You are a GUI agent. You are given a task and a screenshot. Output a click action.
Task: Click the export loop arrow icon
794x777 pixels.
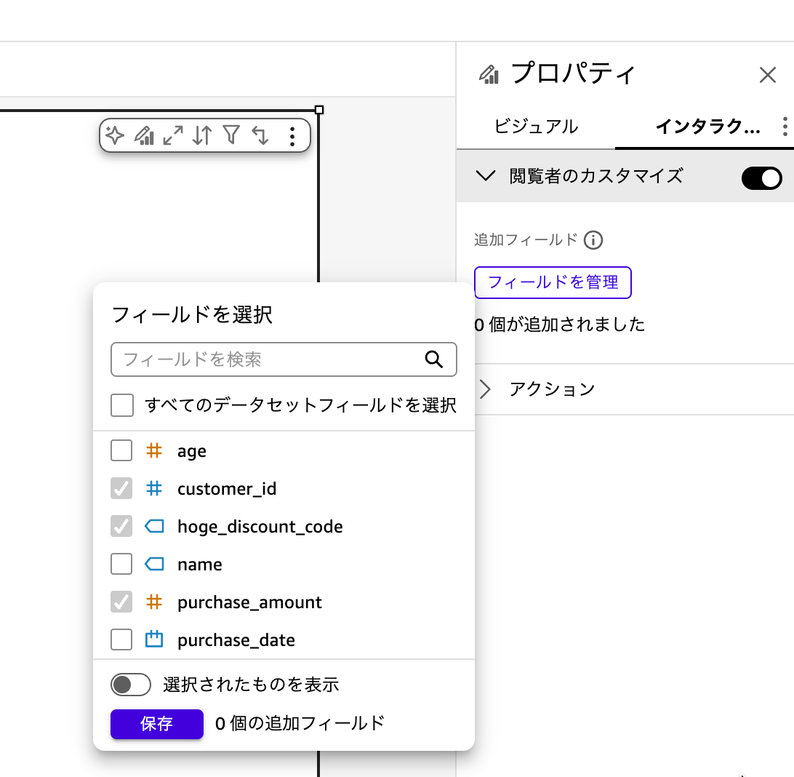pos(261,135)
